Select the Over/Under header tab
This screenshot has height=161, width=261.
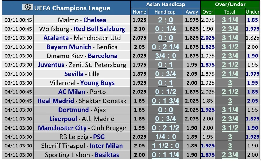click(230, 4)
